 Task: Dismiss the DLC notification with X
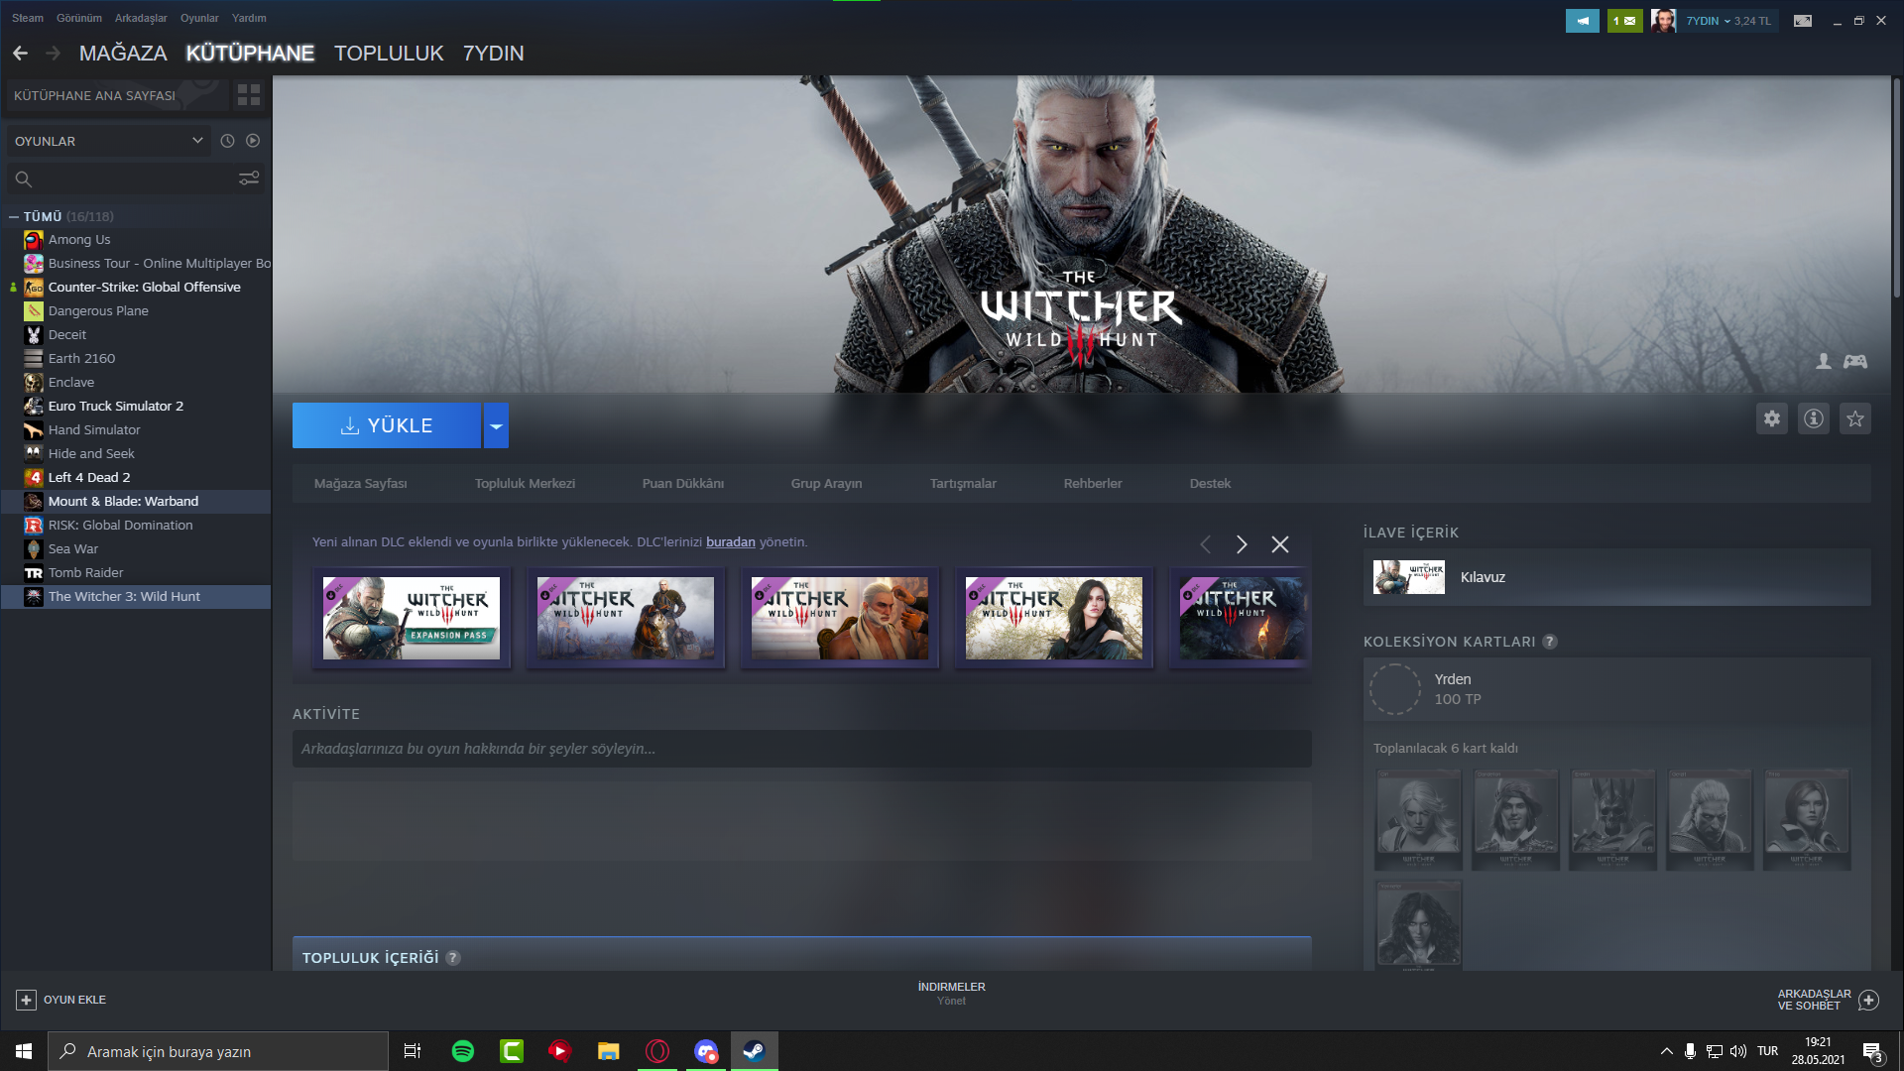[x=1280, y=544]
